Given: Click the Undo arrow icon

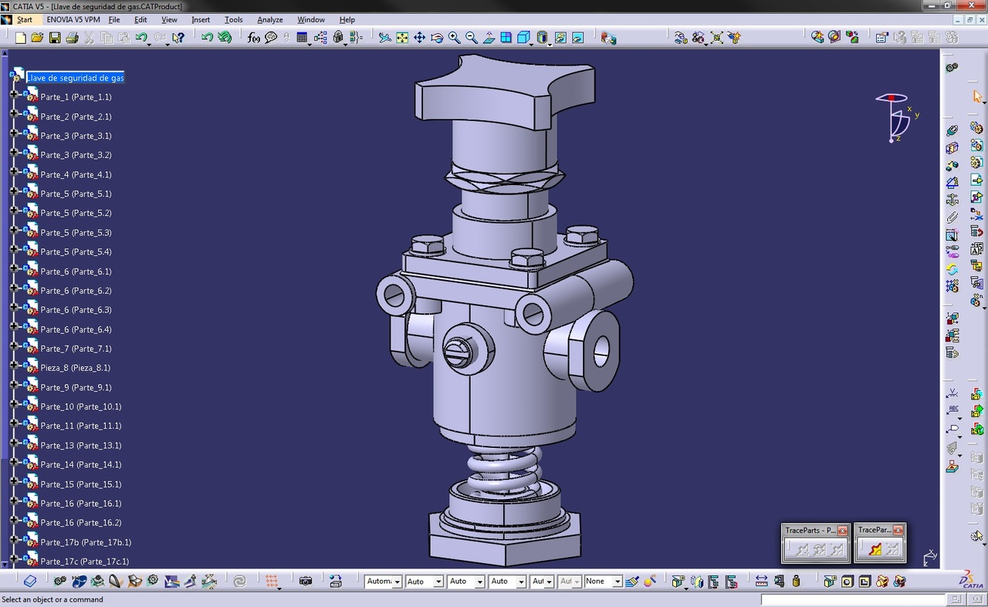Looking at the screenshot, I should pos(140,38).
